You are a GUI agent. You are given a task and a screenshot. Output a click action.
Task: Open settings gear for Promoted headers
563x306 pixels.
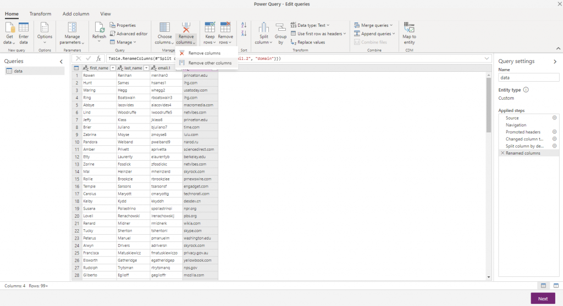(554, 132)
